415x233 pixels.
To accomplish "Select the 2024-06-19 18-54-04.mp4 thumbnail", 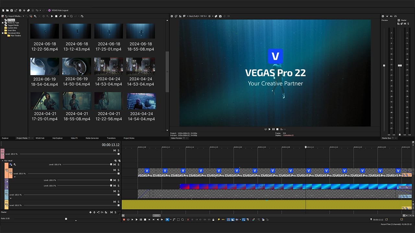I will click(45, 66).
